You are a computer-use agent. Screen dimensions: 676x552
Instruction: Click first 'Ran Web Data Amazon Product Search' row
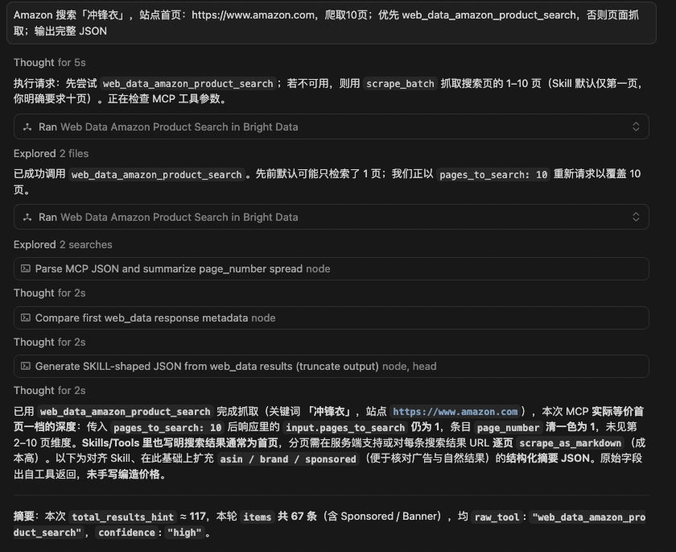331,127
